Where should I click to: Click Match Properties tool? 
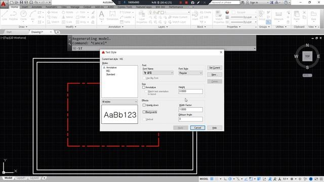tap(219, 17)
